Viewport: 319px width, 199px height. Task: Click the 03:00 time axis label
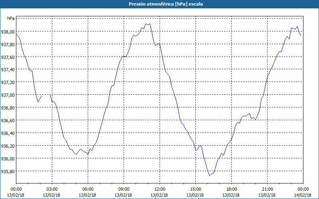52,189
